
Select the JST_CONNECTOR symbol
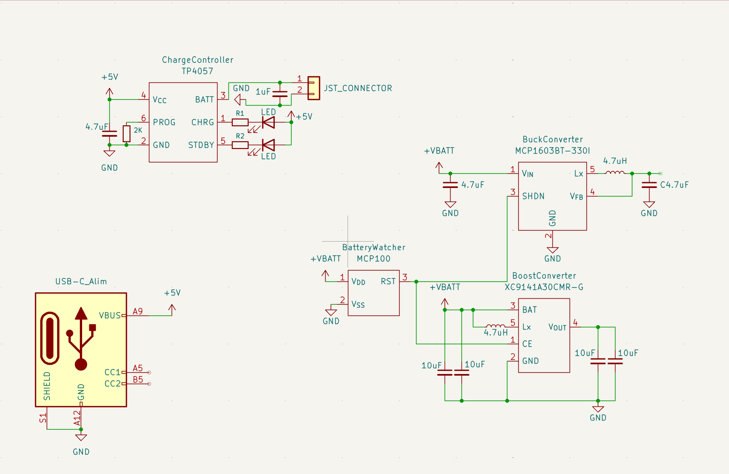tap(314, 88)
